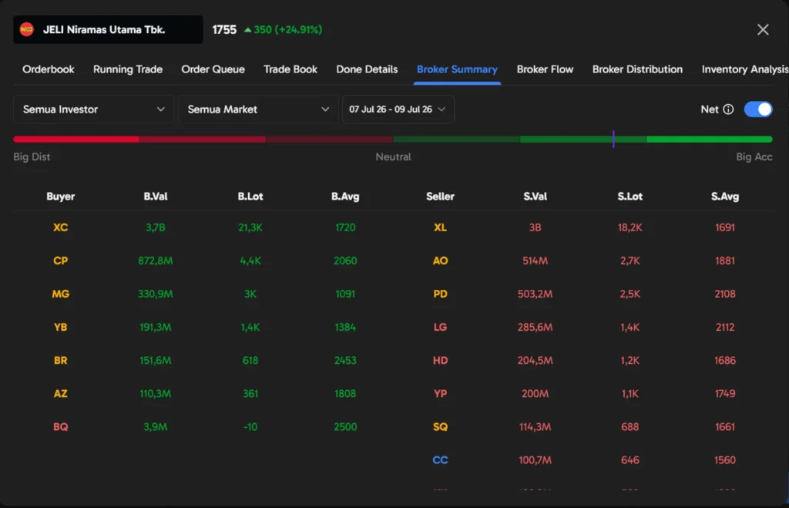Select seller broker YP
Viewport: 789px width, 508px height.
point(440,394)
